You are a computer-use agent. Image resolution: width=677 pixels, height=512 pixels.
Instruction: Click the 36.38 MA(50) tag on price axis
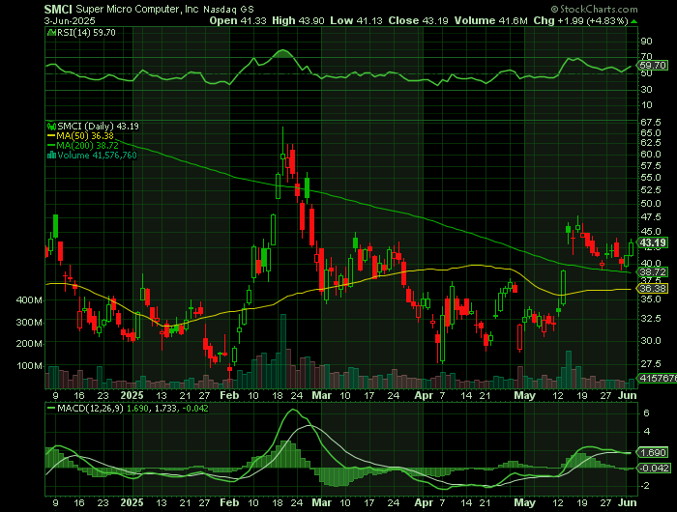[x=653, y=288]
